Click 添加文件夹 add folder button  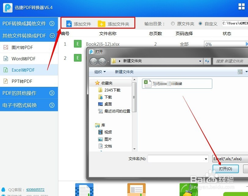(113, 24)
